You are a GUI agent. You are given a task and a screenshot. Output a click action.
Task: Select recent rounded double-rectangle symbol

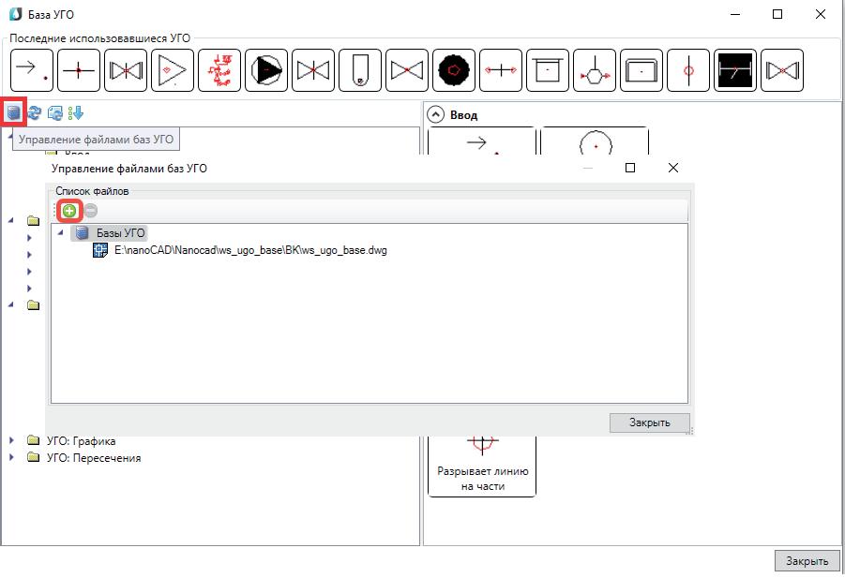point(641,70)
